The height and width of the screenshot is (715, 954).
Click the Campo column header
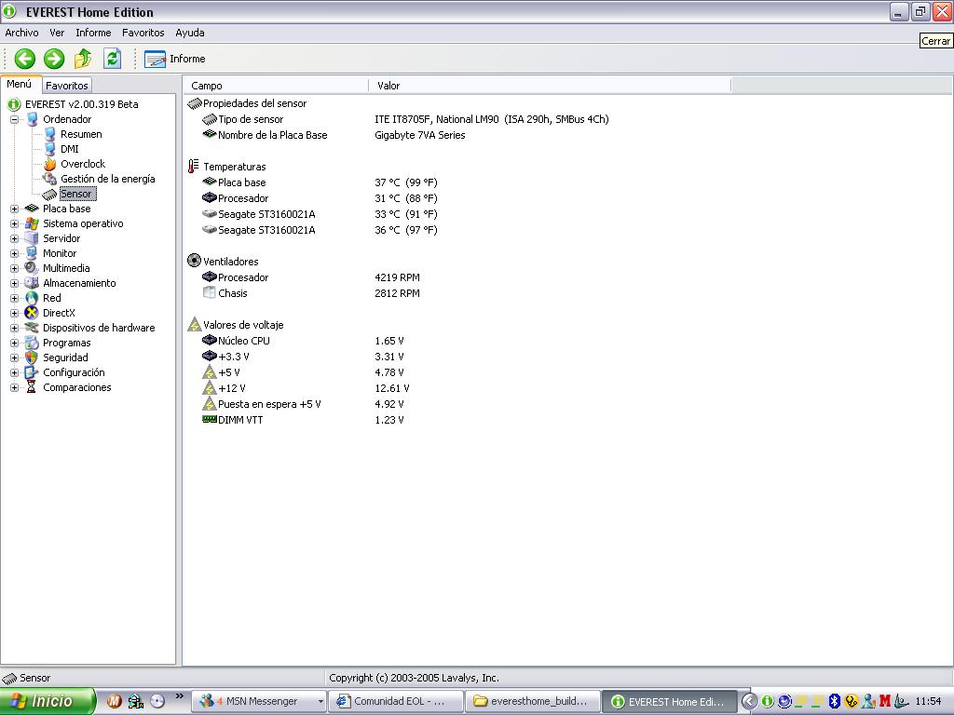276,86
